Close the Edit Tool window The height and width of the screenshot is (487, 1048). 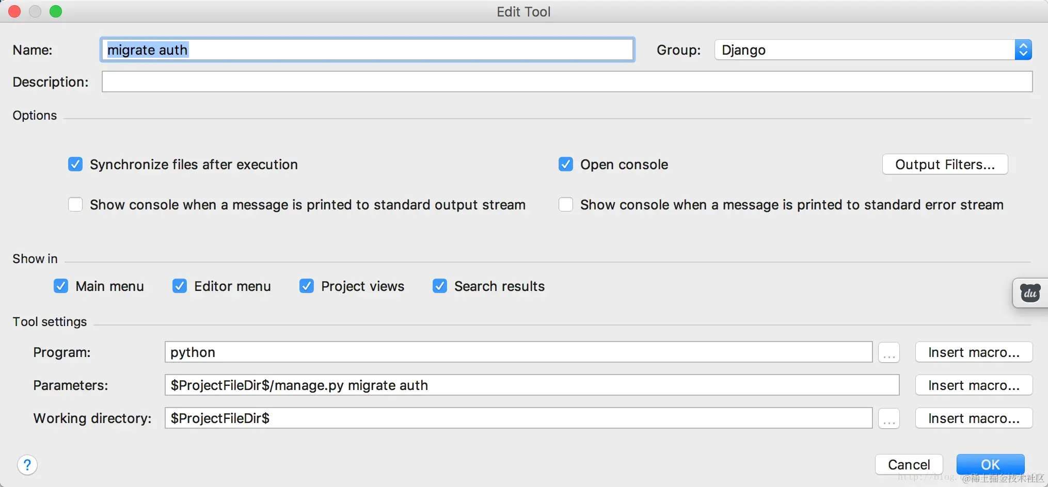click(14, 11)
